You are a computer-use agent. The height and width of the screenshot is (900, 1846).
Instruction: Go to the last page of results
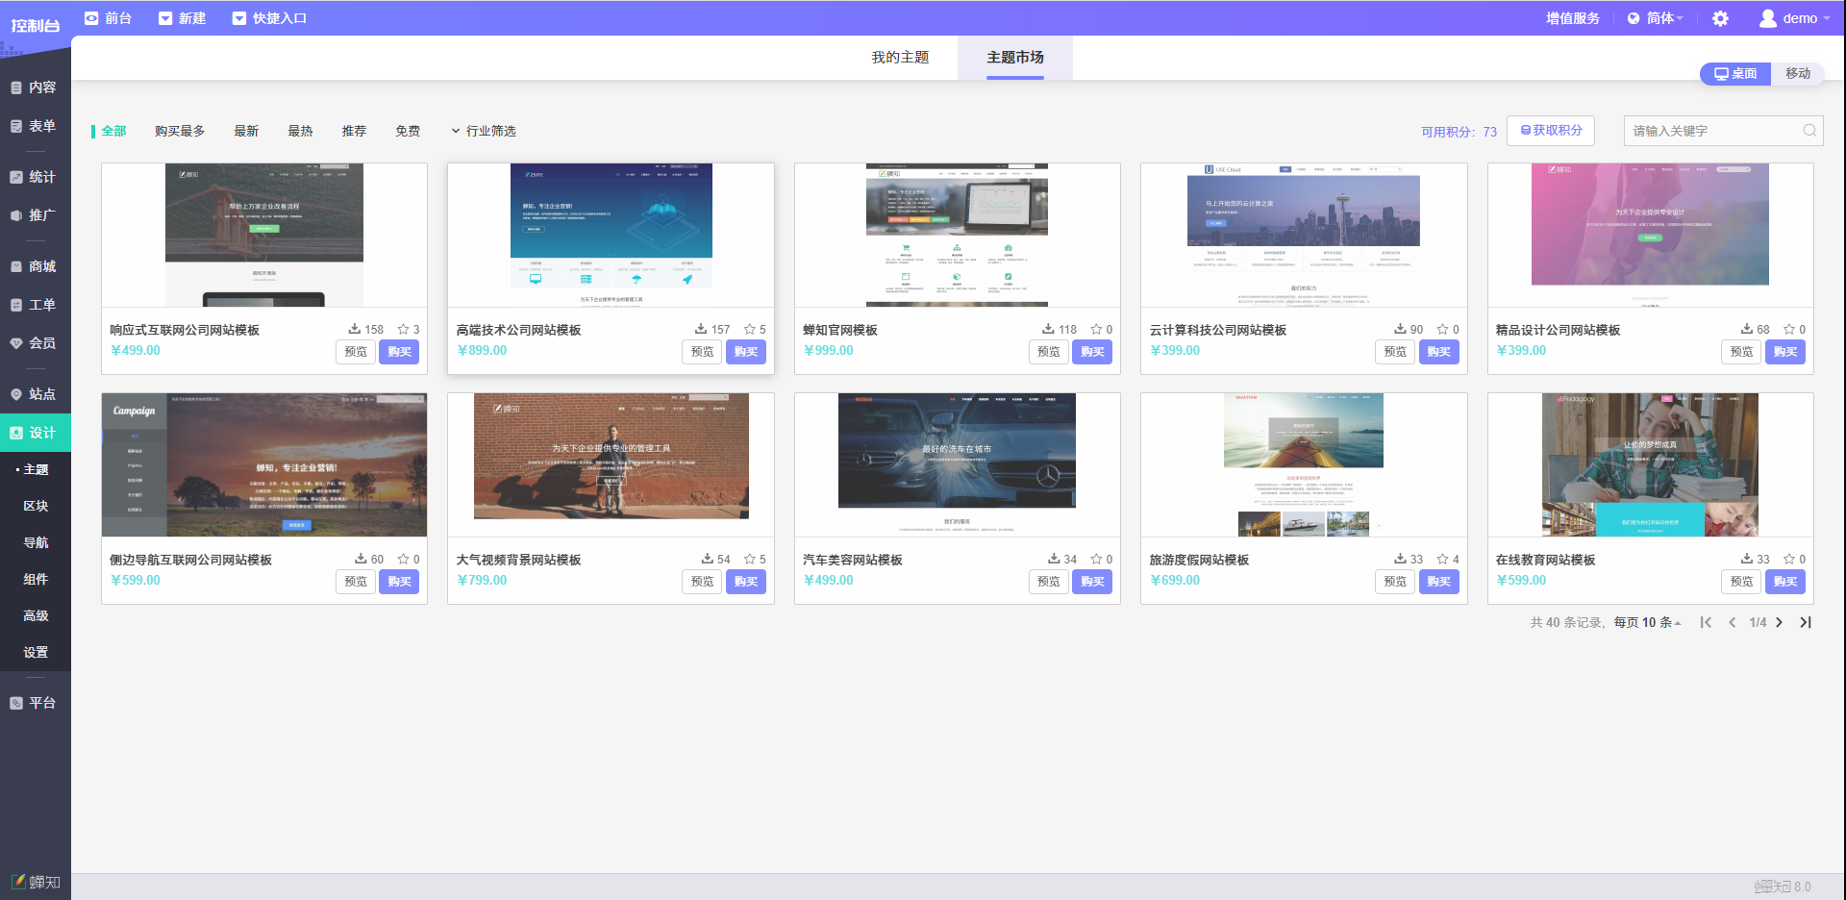(1805, 622)
